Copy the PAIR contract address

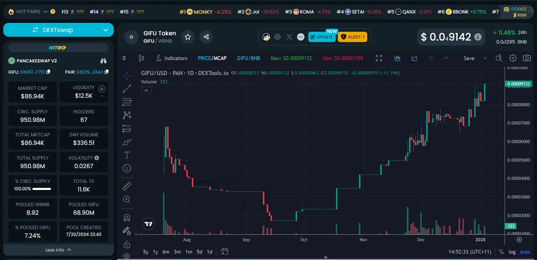pyautogui.click(x=107, y=72)
